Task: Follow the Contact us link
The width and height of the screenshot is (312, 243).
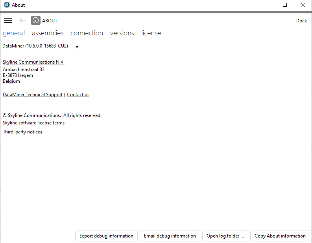Action: pyautogui.click(x=78, y=95)
